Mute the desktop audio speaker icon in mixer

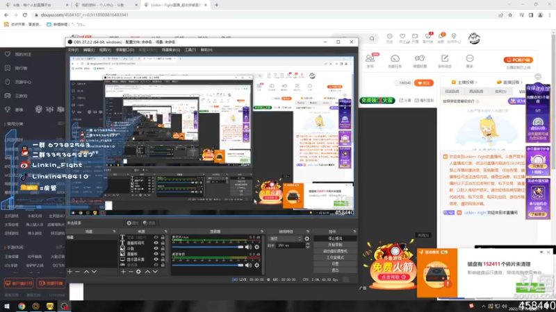[248, 265]
